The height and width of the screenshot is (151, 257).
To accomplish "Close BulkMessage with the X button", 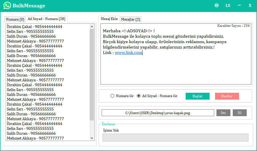I will click(250, 5).
